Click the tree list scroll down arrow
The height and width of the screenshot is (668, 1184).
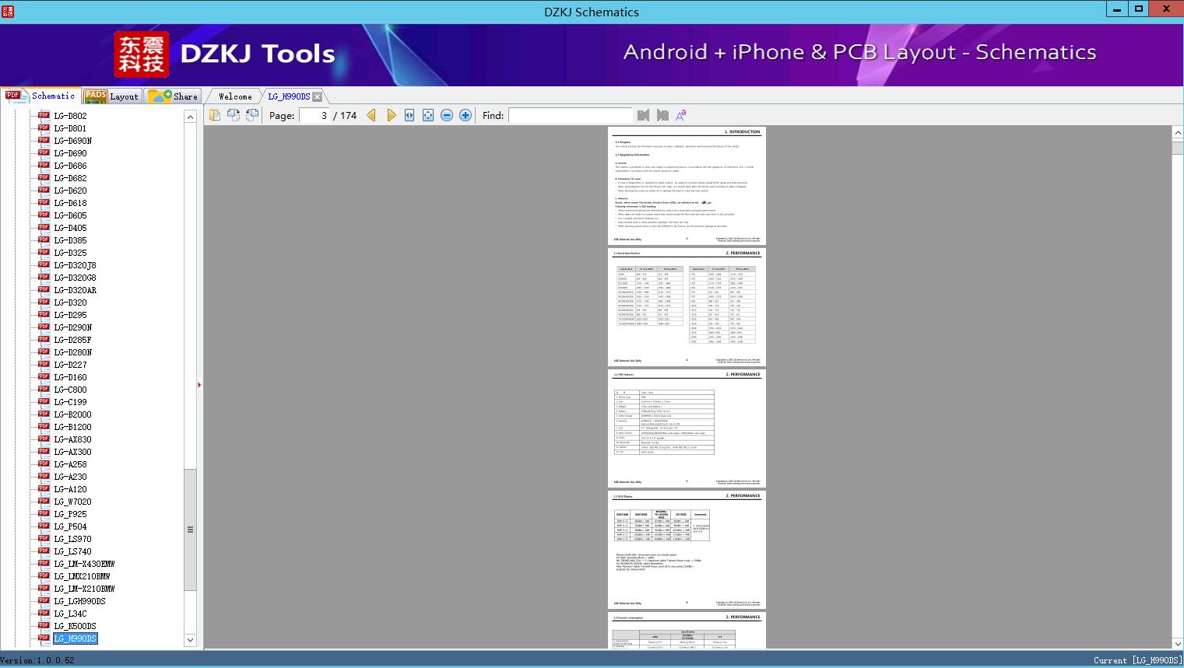(190, 640)
